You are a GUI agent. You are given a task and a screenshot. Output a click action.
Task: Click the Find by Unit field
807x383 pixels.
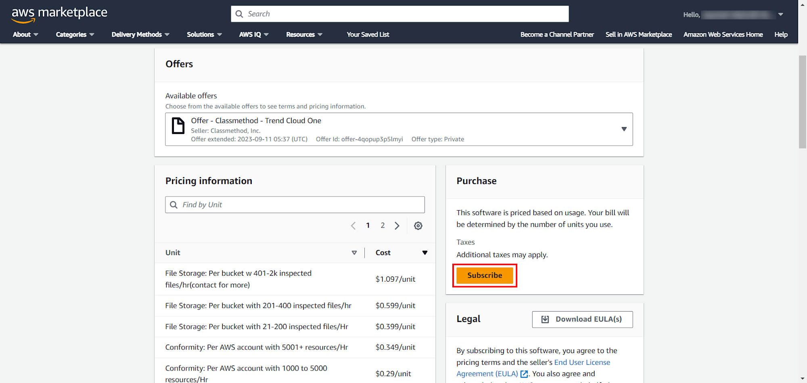pos(295,205)
